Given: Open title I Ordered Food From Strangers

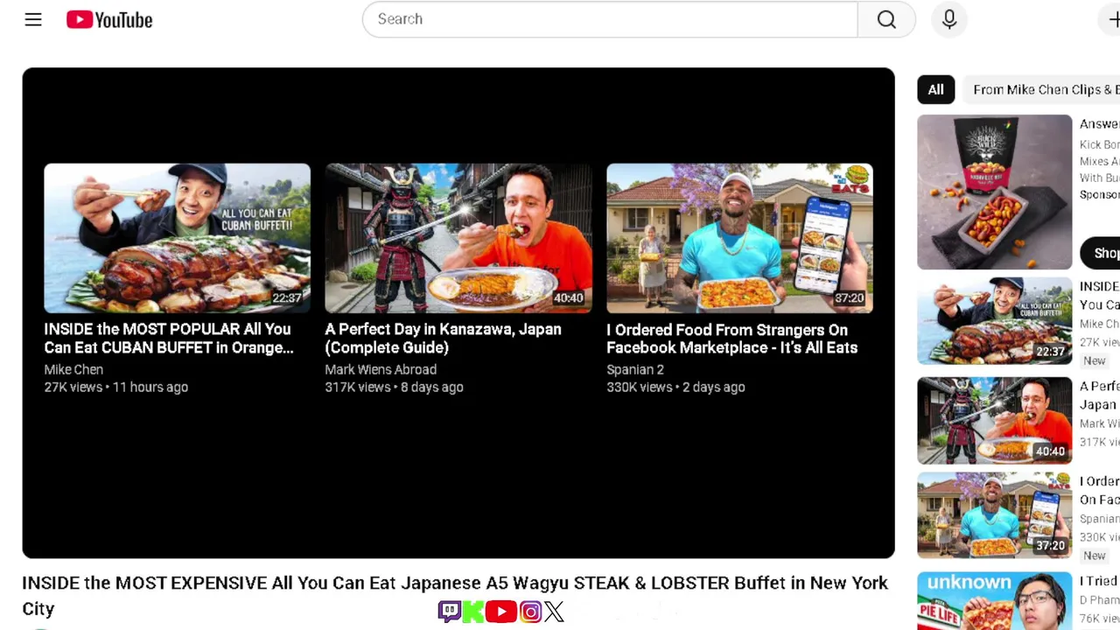Looking at the screenshot, I should click(x=731, y=339).
